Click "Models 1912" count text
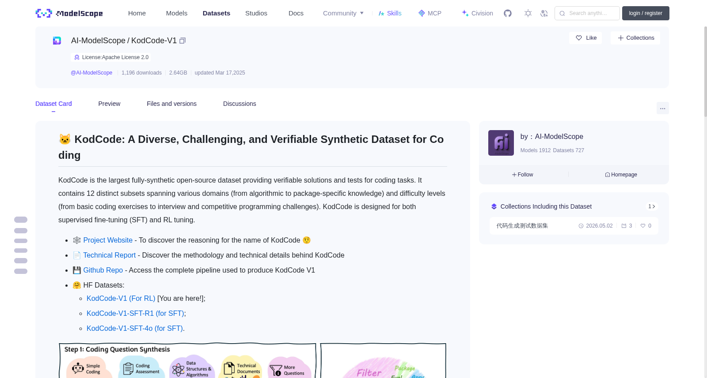707x378 pixels. click(536, 150)
